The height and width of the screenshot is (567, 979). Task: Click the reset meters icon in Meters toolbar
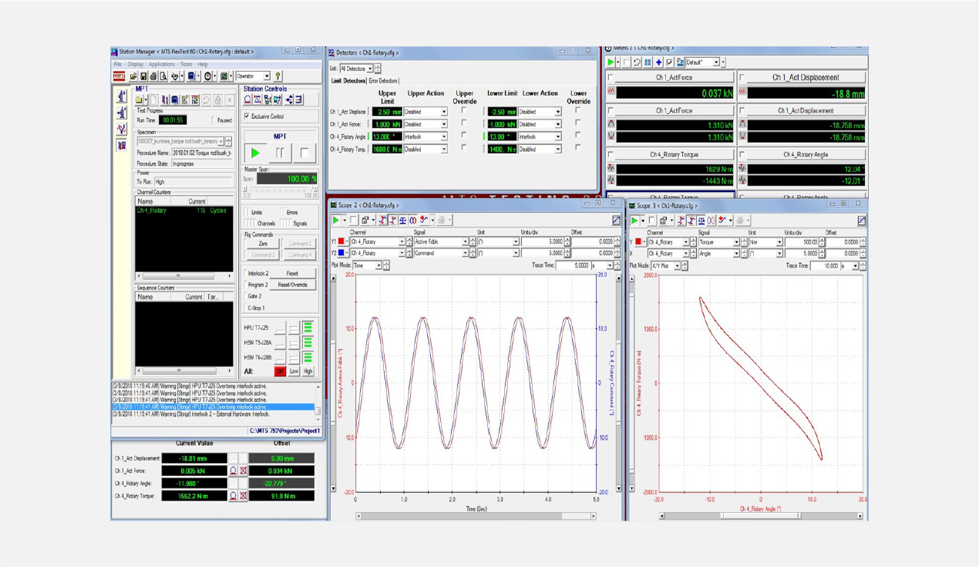(x=637, y=62)
